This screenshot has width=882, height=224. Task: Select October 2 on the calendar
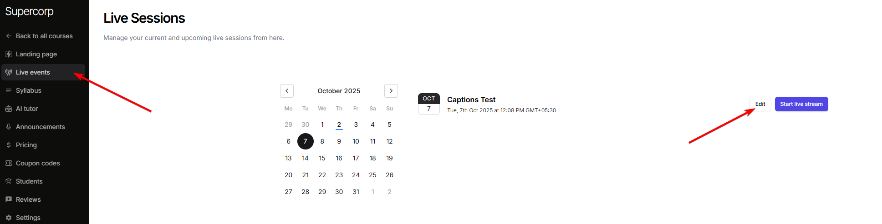[x=339, y=124]
